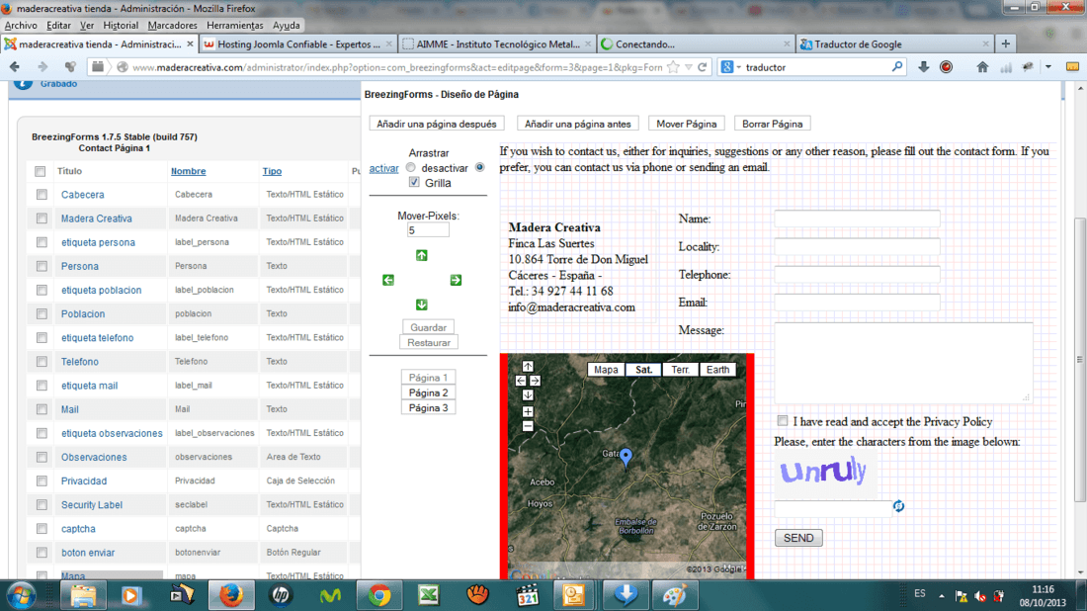Click the Name input field
This screenshot has width=1087, height=611.
pos(857,218)
